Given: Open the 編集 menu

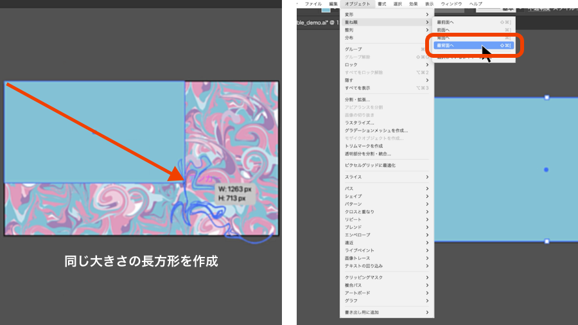Looking at the screenshot, I should click(333, 4).
